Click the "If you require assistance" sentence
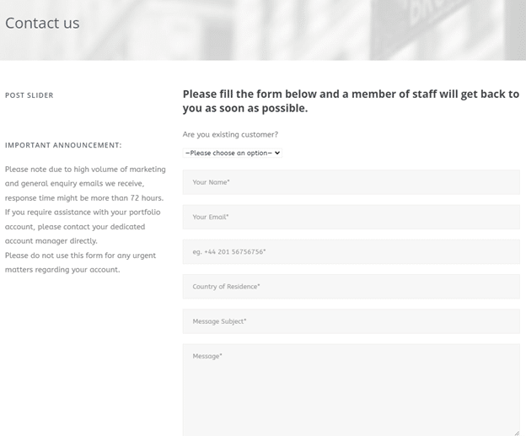Screen dimensions: 526x436 84,213
